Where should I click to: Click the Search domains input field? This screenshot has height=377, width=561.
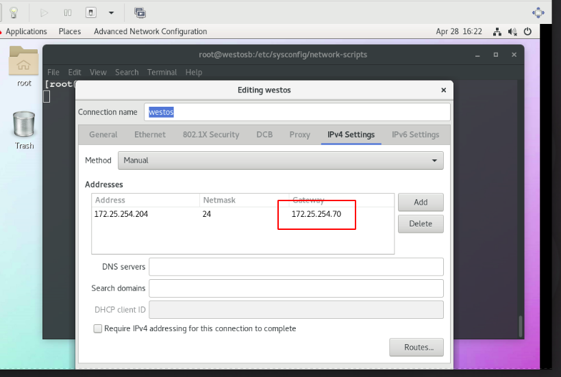tap(296, 288)
